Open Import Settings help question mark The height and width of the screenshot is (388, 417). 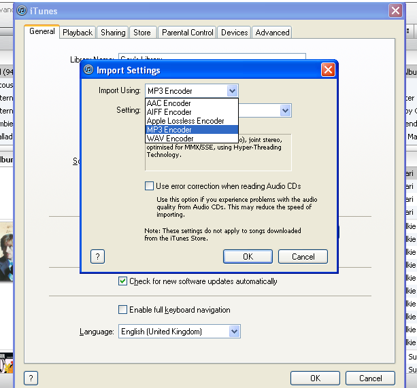(x=97, y=257)
